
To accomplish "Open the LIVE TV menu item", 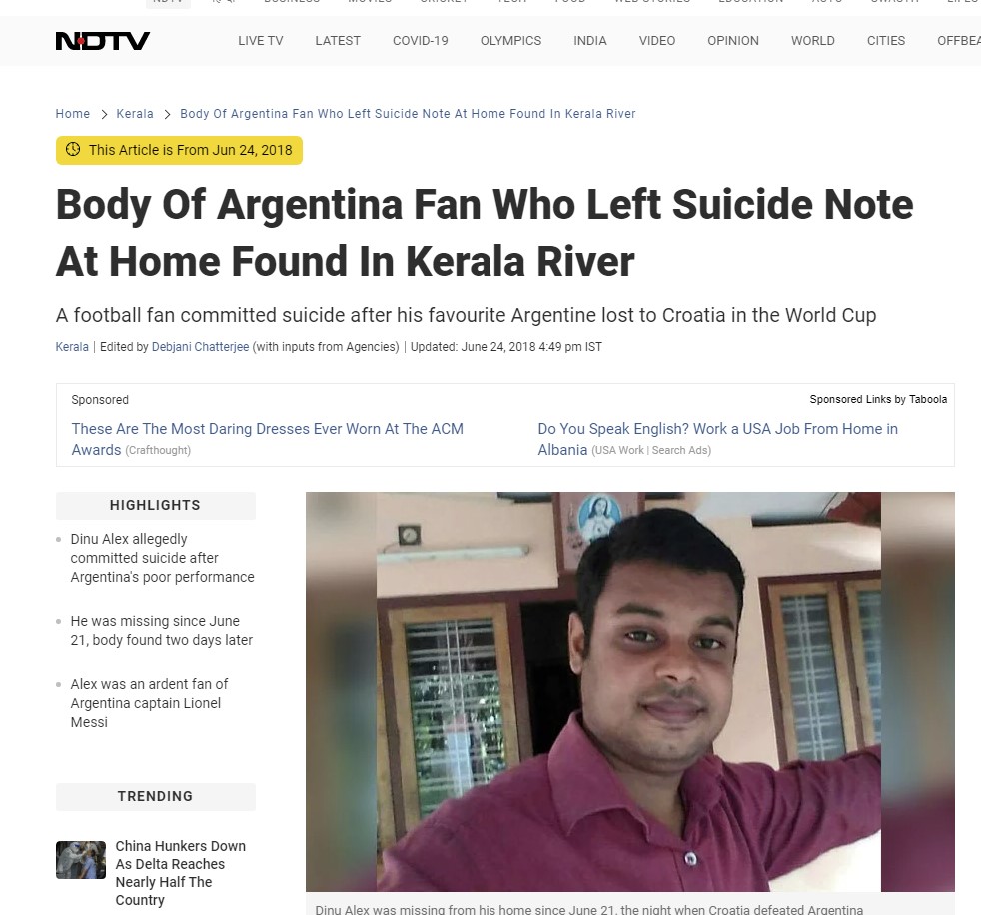I will [261, 41].
